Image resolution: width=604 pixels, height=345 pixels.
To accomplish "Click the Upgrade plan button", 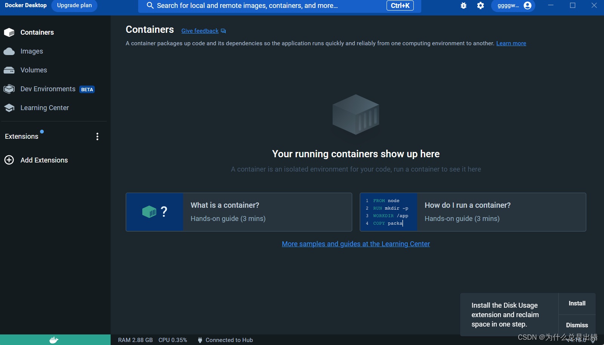I will pos(74,5).
